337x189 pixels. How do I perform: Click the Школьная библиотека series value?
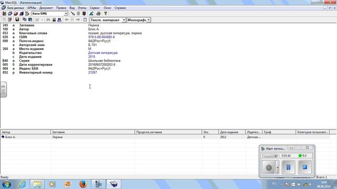pyautogui.click(x=104, y=61)
